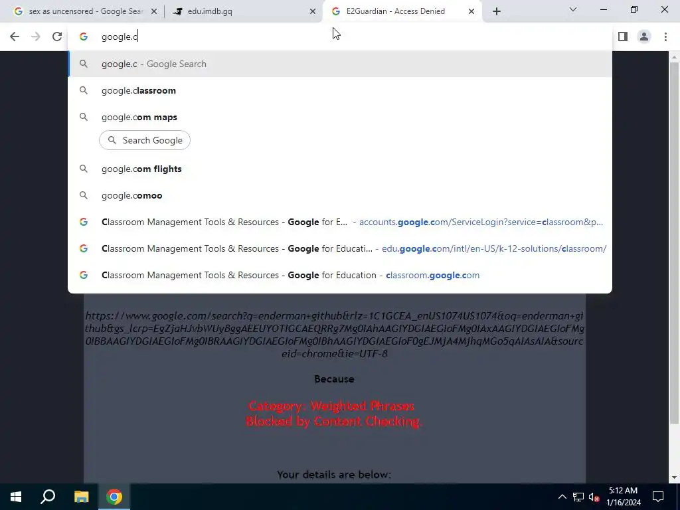Launch File Explorer from taskbar
The image size is (680, 510).
81,497
